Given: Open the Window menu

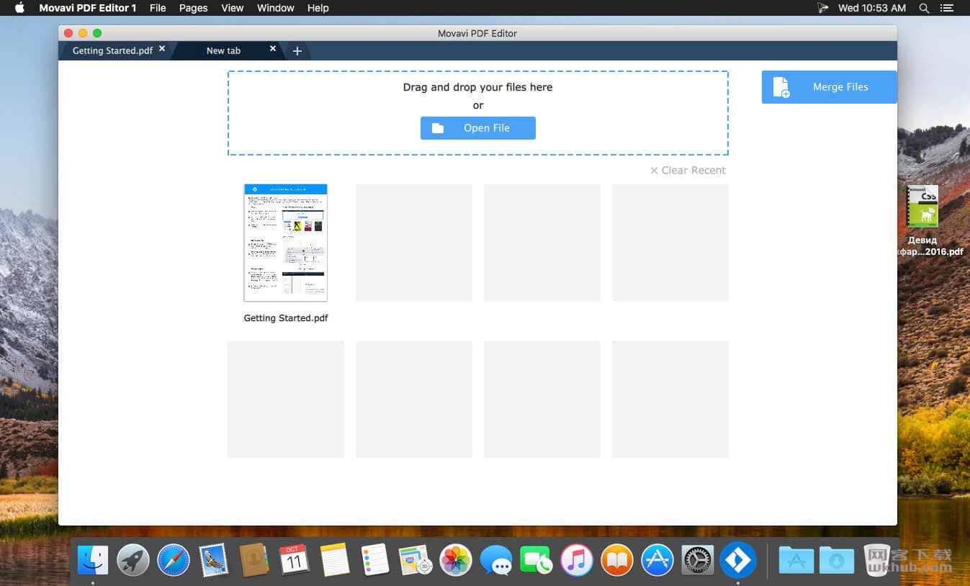Looking at the screenshot, I should pos(275,8).
